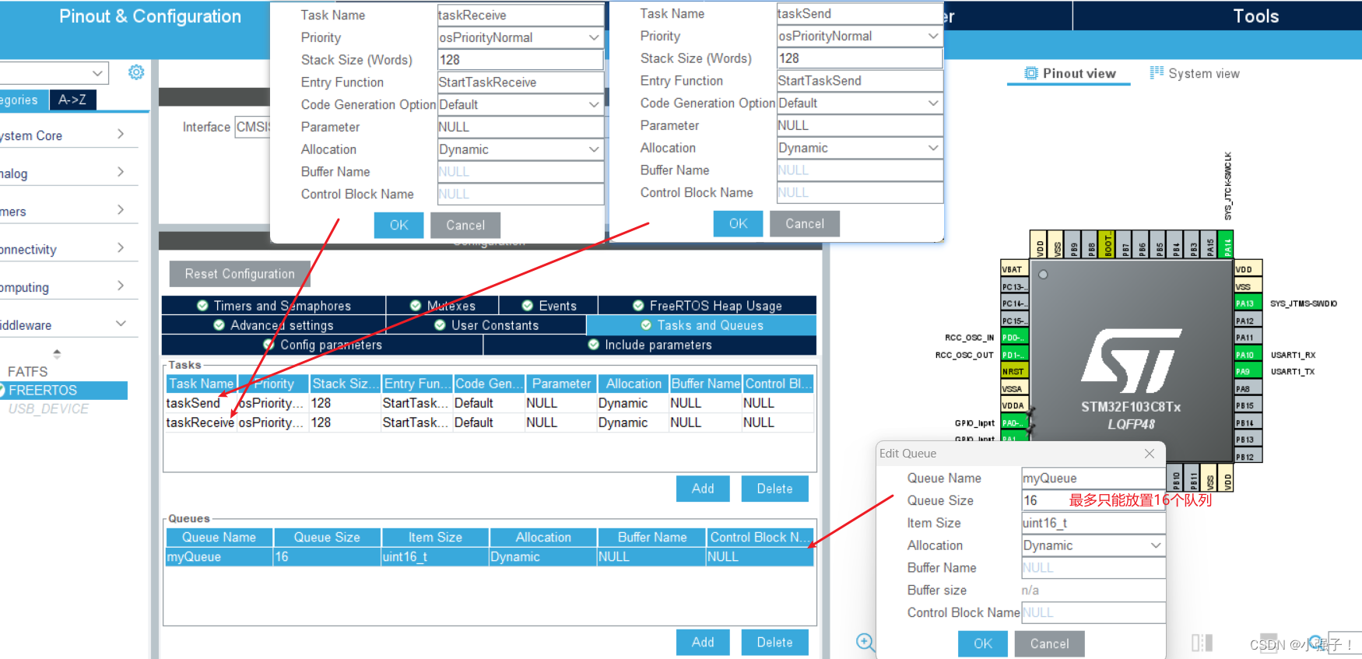This screenshot has height=659, width=1362.
Task: Open Priority dropdown in taskReceive dialog
Action: 593,37
